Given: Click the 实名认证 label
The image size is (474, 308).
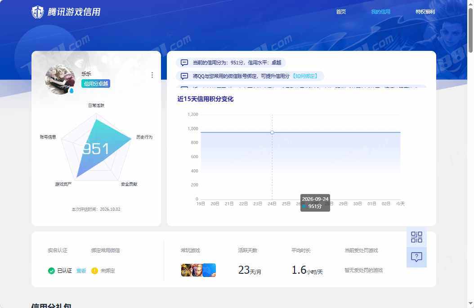Looking at the screenshot, I should (58, 250).
